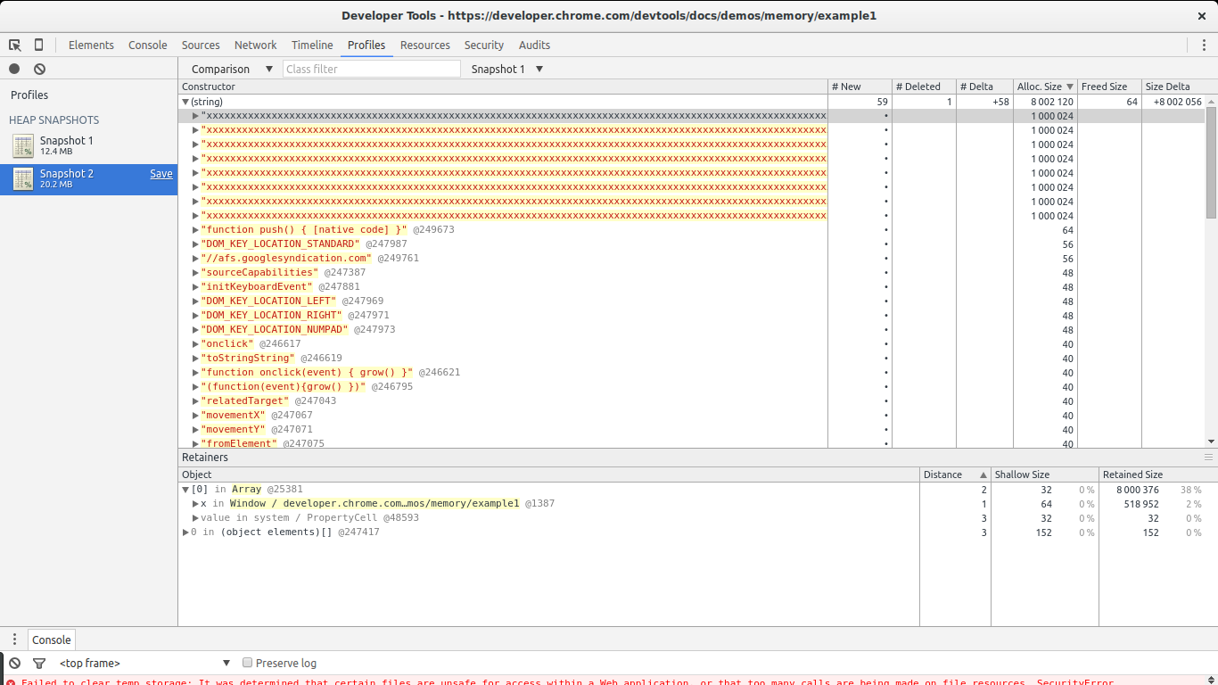1218x685 pixels.
Task: Expand the "DOM_KEY_LOCATION_STANDARD" string entry
Action: pos(196,243)
